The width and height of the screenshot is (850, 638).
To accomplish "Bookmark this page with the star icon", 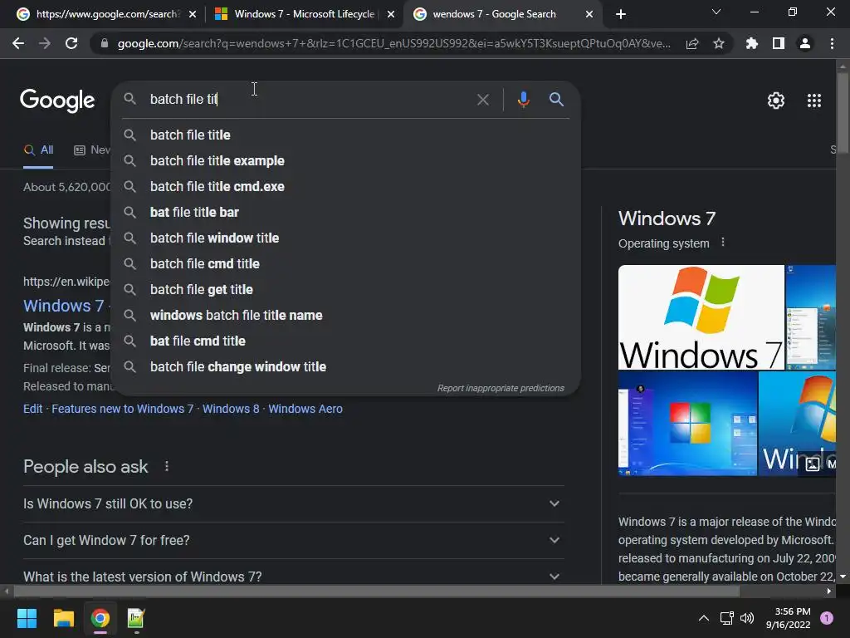I will click(719, 43).
